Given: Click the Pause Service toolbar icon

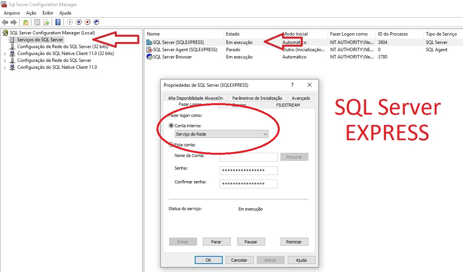Looking at the screenshot, I should (x=78, y=22).
